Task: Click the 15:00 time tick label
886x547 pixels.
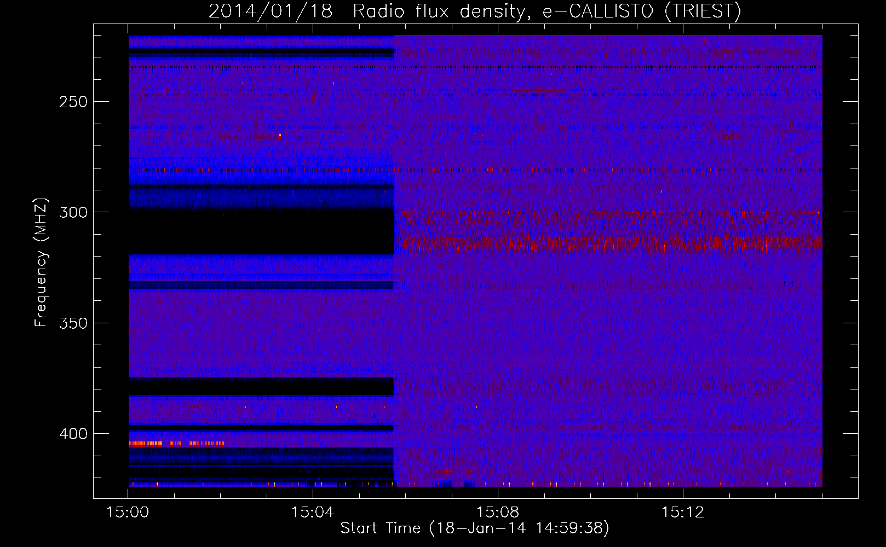Action: click(128, 512)
